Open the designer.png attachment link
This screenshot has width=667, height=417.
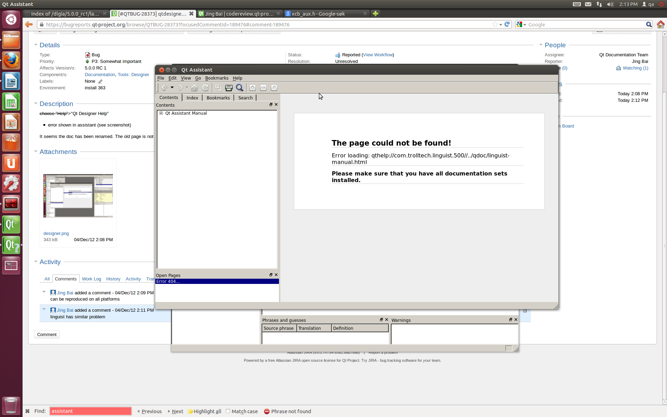pos(56,234)
